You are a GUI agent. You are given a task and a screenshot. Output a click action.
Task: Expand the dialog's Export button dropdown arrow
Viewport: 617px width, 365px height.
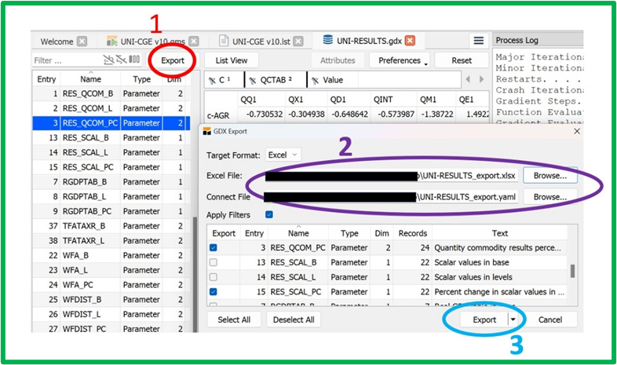[513, 319]
